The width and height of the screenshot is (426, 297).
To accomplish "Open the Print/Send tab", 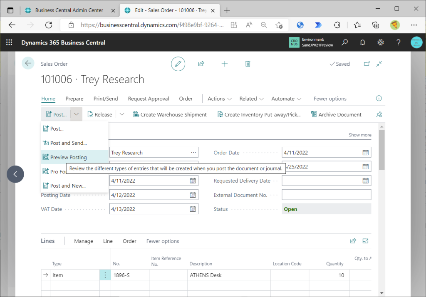I will [x=106, y=99].
